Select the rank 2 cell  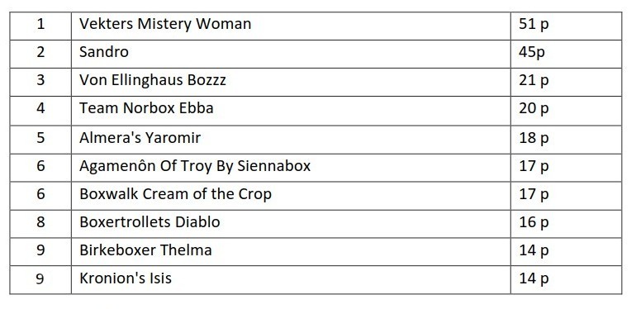click(x=40, y=54)
